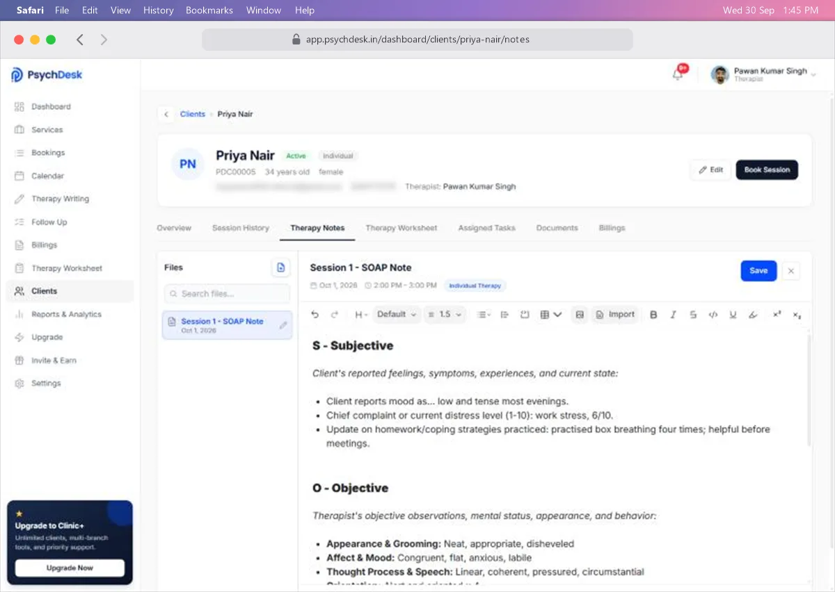
Task: Click the Book Session button
Action: click(767, 170)
